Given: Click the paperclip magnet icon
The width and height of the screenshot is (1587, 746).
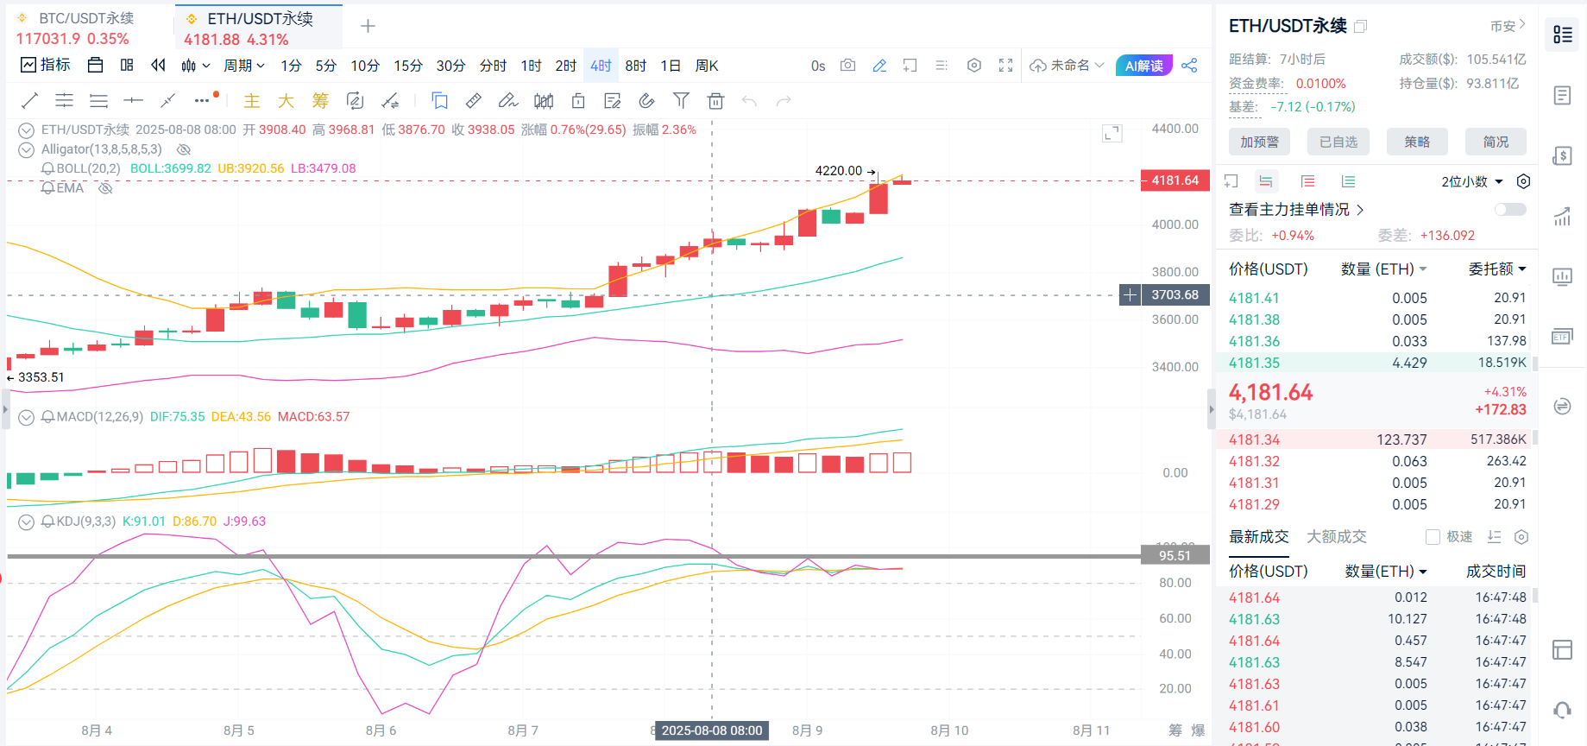Looking at the screenshot, I should coord(646,101).
